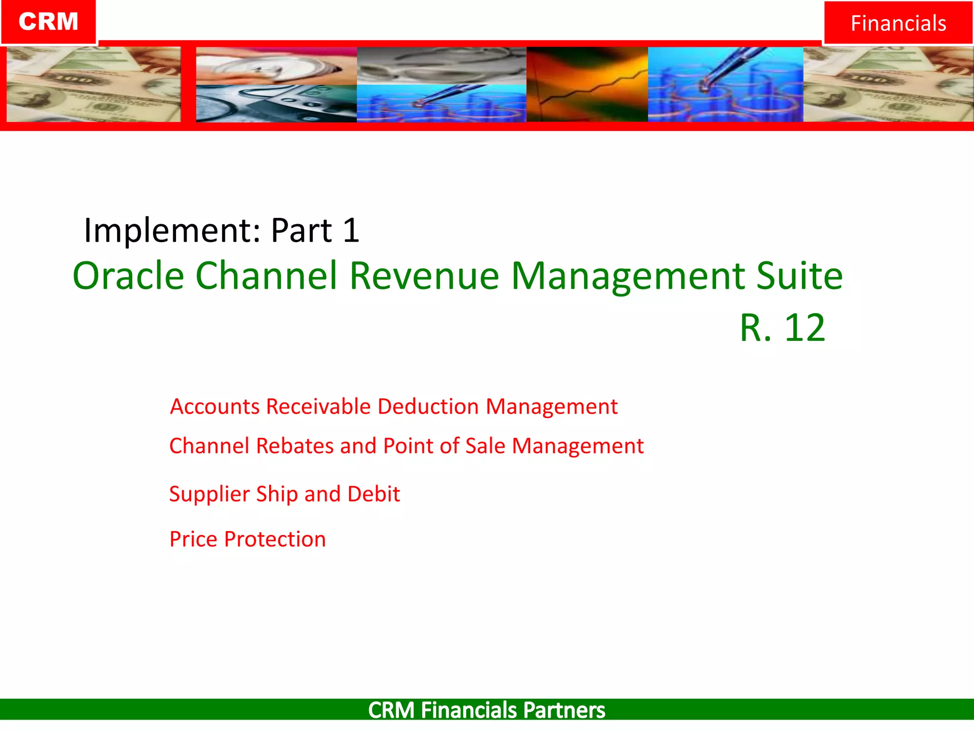Click the red horizontal divider stripe under banner

click(x=487, y=127)
